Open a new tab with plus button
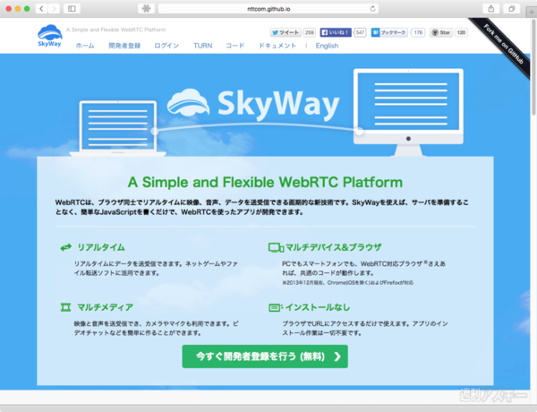The width and height of the screenshot is (537, 412). [x=531, y=12]
